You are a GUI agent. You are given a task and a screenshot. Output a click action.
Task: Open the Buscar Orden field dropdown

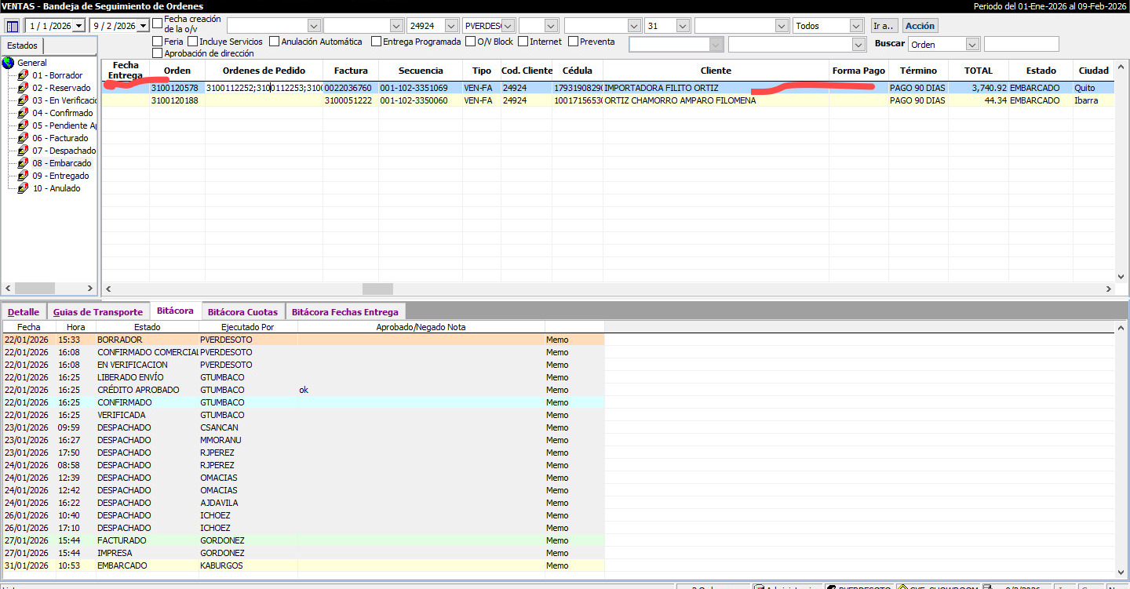point(973,45)
